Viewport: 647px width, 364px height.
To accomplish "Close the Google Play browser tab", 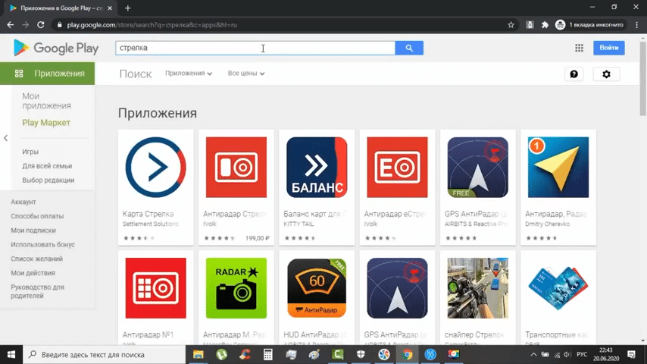I will point(110,8).
